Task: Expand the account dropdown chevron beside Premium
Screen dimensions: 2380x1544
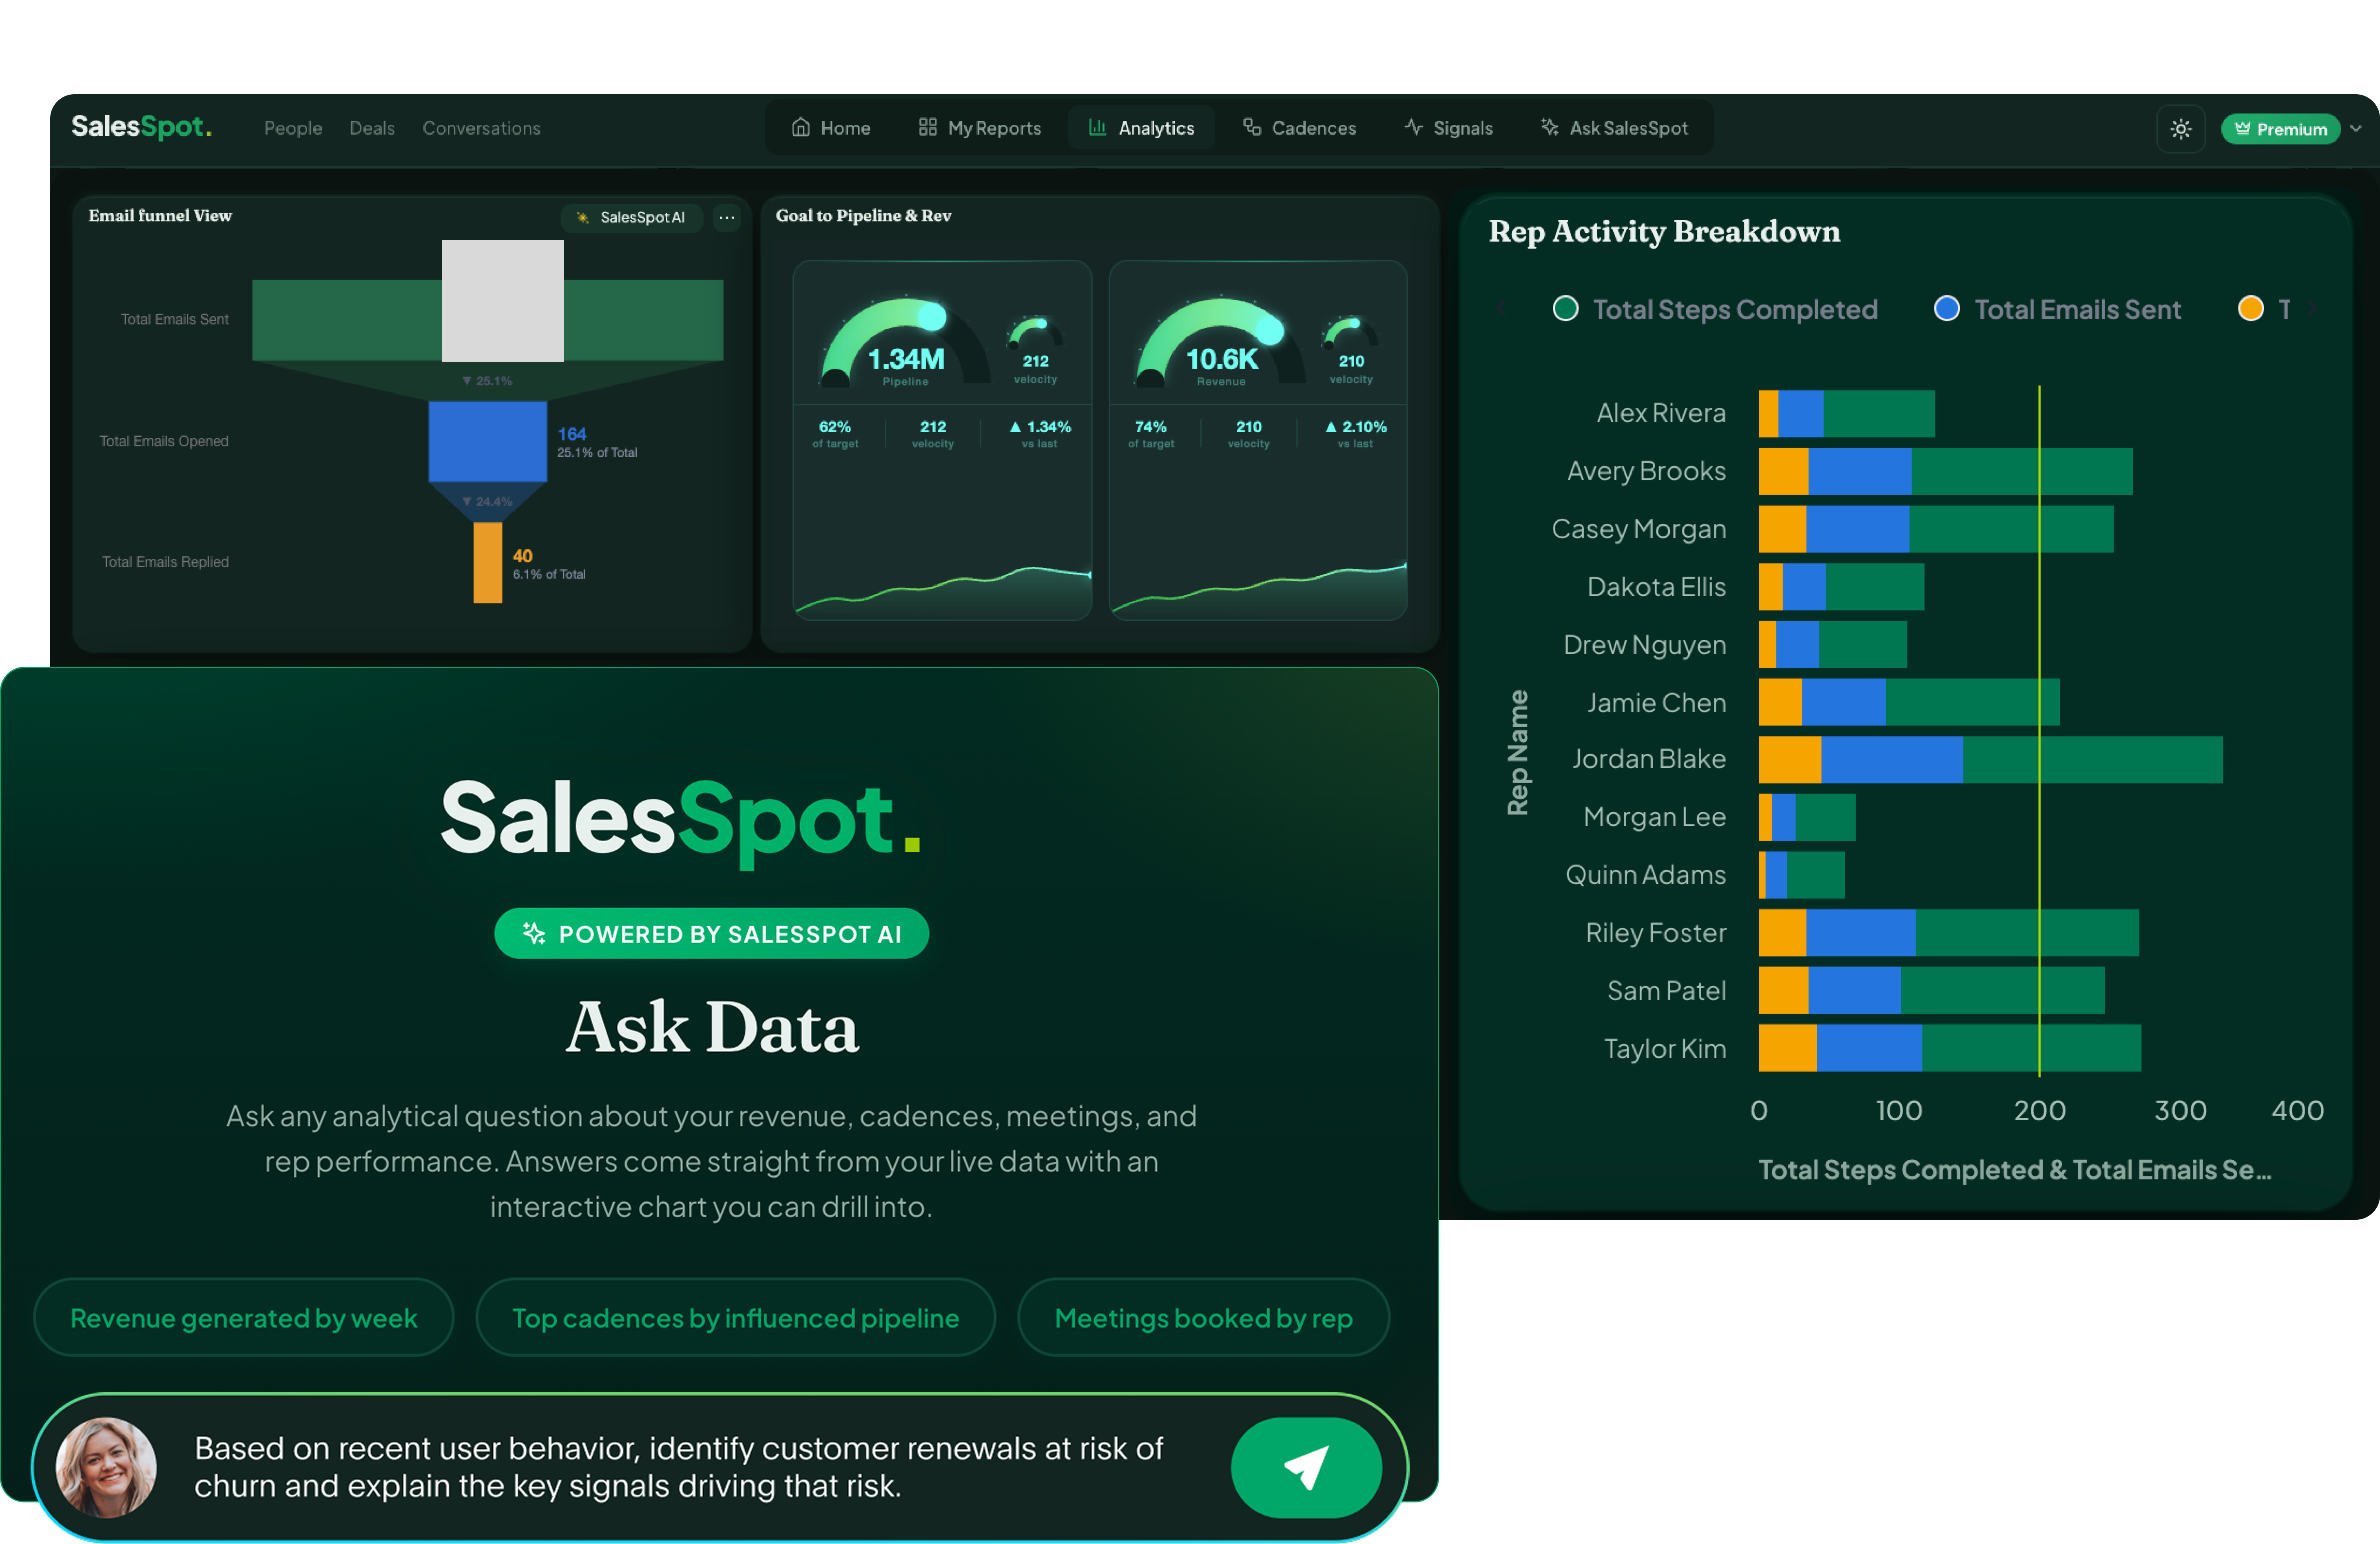Action: click(x=2356, y=129)
